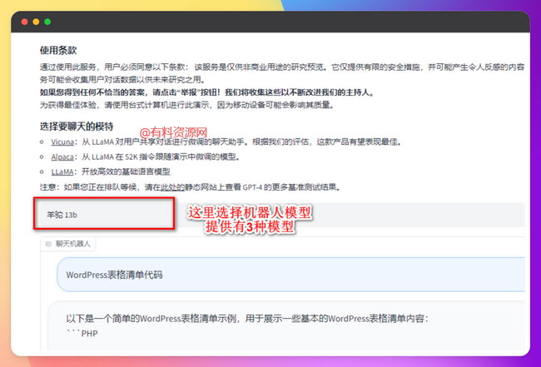Click the reply text starting 以下是一个简单的WordPress
The image size is (541, 367).
[247, 318]
